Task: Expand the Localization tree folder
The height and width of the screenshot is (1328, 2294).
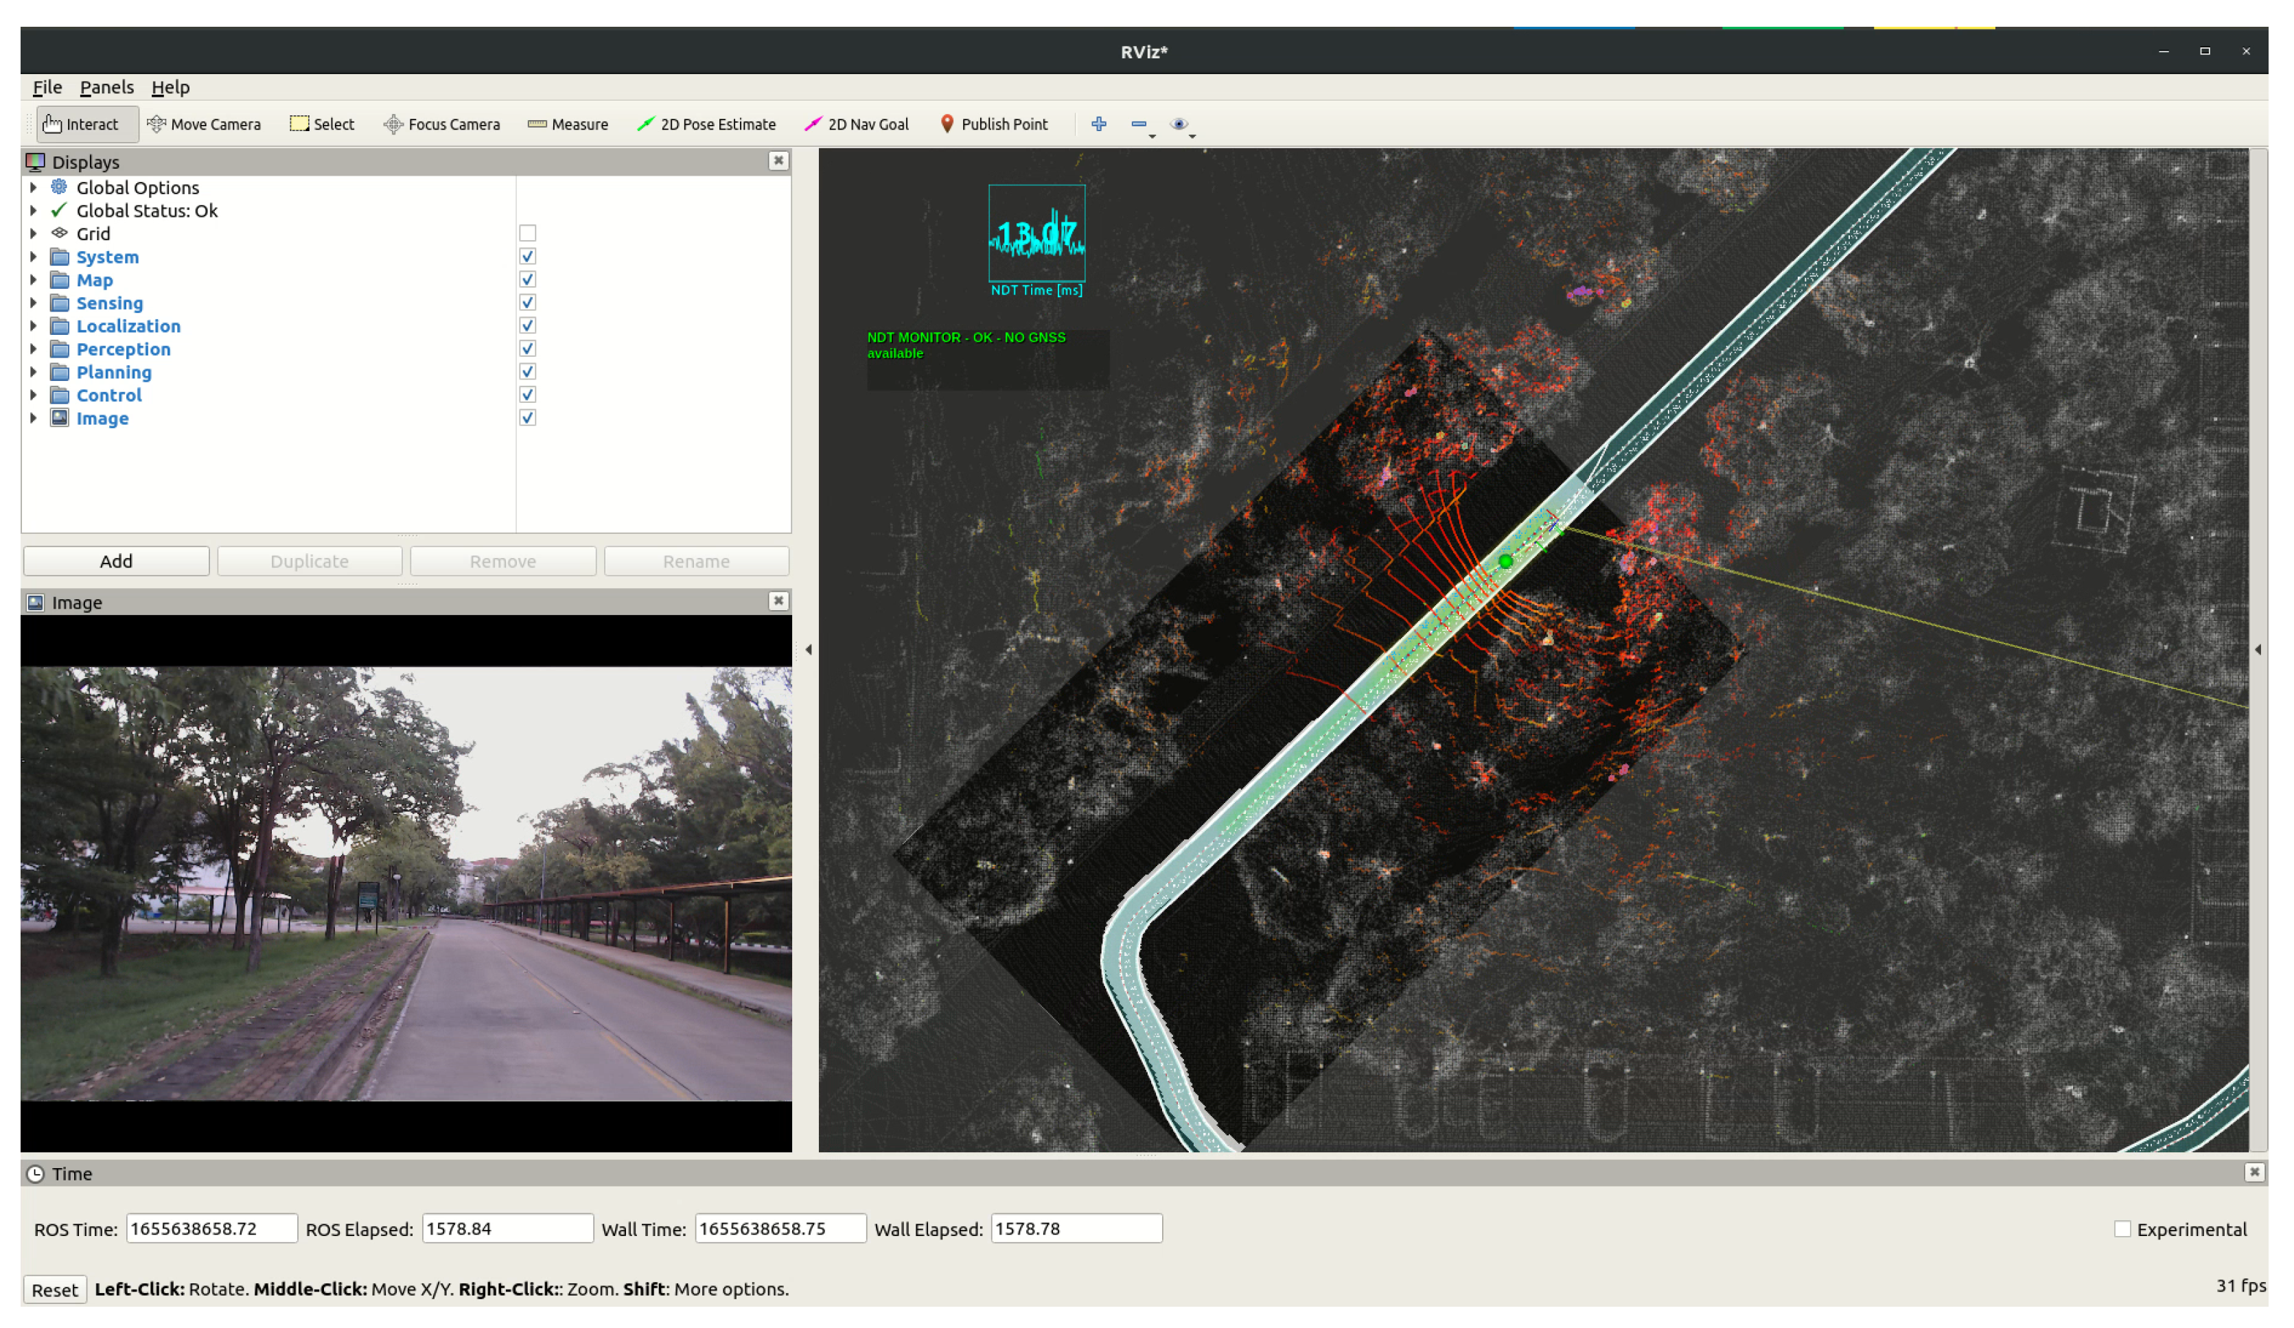Action: coord(34,326)
